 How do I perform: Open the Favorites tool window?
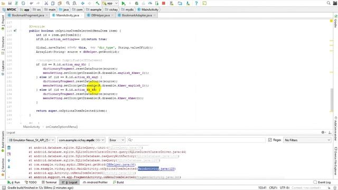pyautogui.click(x=3, y=167)
